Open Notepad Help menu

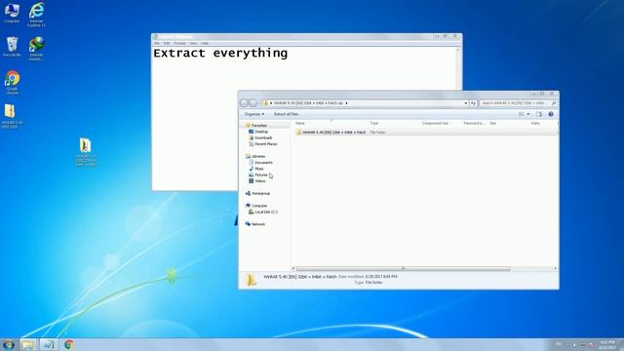(205, 43)
